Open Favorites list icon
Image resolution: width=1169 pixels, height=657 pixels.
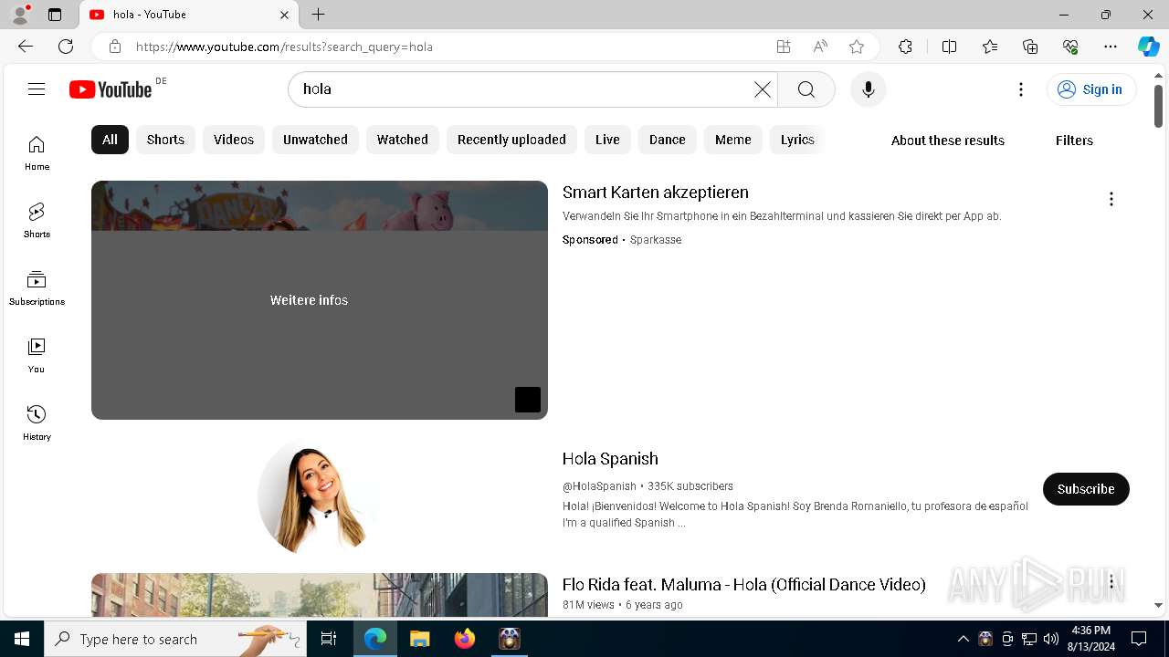click(x=990, y=47)
